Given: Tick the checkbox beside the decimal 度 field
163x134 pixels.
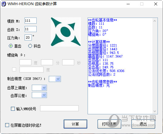Looking at the screenshot, I should [x=14, y=69].
